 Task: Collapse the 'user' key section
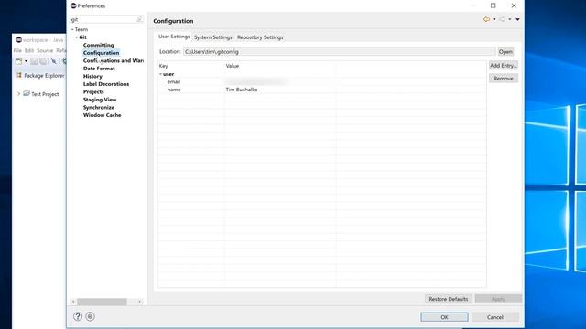pyautogui.click(x=161, y=74)
